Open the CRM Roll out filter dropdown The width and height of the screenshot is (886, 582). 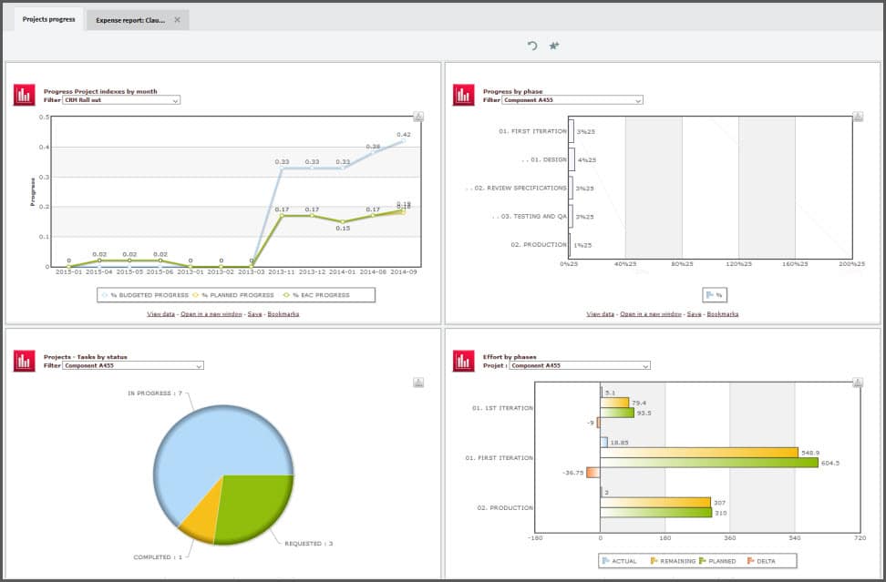point(121,99)
